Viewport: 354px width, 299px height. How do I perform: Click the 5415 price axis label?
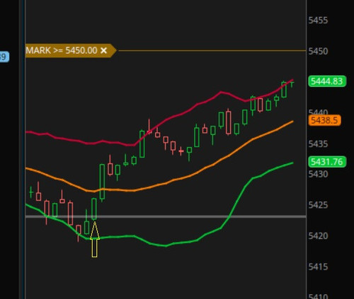318,267
